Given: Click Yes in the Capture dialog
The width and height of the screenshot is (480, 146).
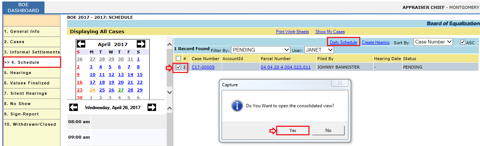Looking at the screenshot, I should click(x=293, y=131).
